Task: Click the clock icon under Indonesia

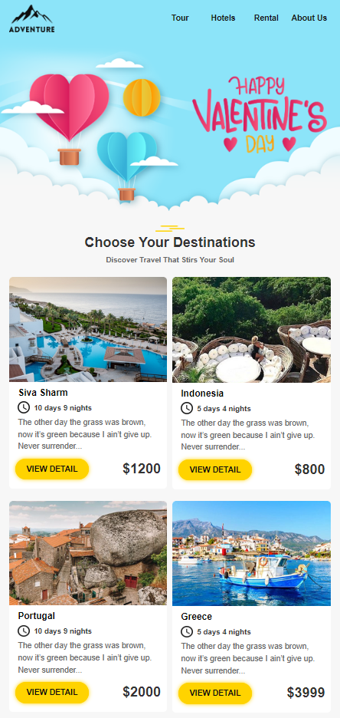Action: pos(187,408)
